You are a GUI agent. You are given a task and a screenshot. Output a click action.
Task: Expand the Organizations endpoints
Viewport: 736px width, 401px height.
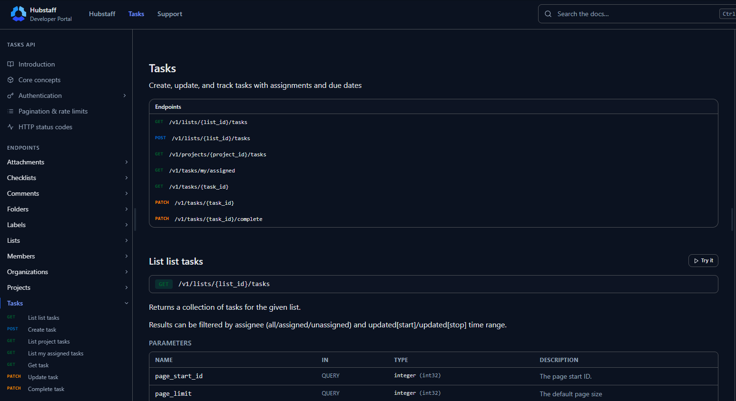pos(127,272)
